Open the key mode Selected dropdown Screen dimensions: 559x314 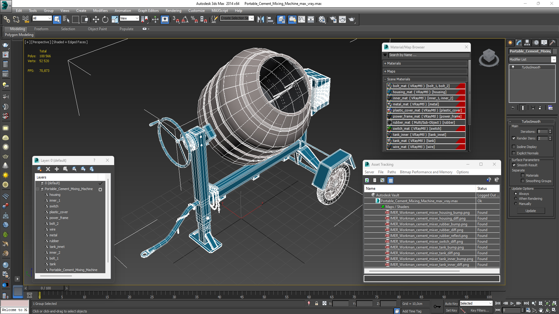tap(476, 303)
